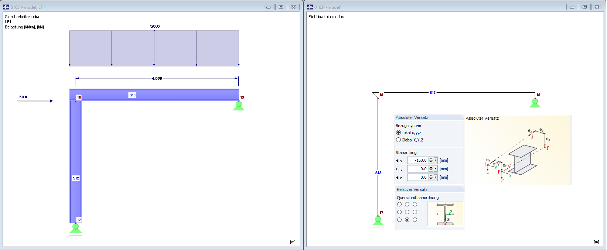
Task: Choose bottom-center cross-section arrangement radio
Action: (x=407, y=220)
